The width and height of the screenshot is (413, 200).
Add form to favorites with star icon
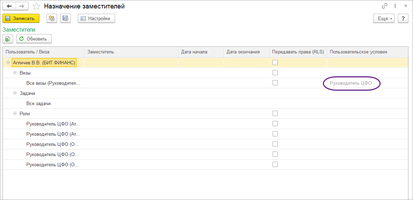tap(36, 6)
